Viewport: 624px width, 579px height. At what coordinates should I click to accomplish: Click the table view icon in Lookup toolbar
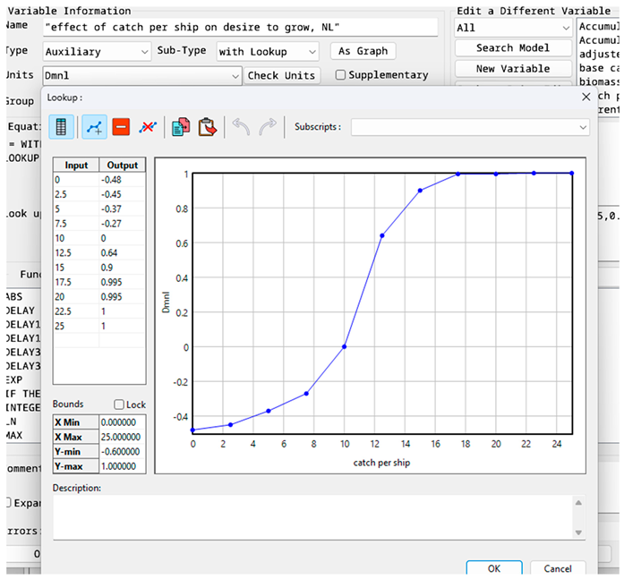tap(61, 127)
